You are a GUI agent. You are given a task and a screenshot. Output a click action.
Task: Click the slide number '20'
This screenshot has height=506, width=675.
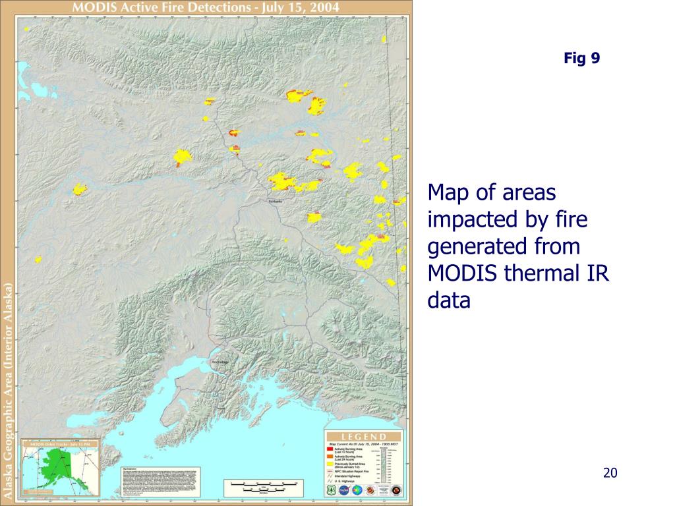(x=610, y=473)
